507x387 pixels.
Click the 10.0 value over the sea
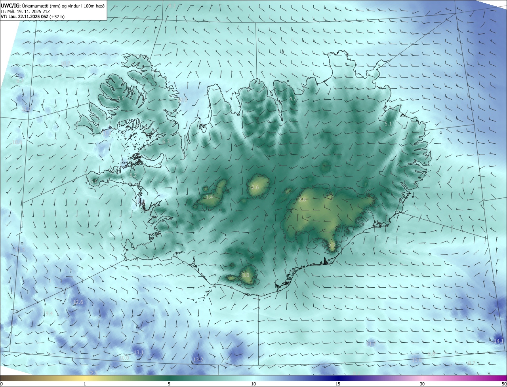124,358
